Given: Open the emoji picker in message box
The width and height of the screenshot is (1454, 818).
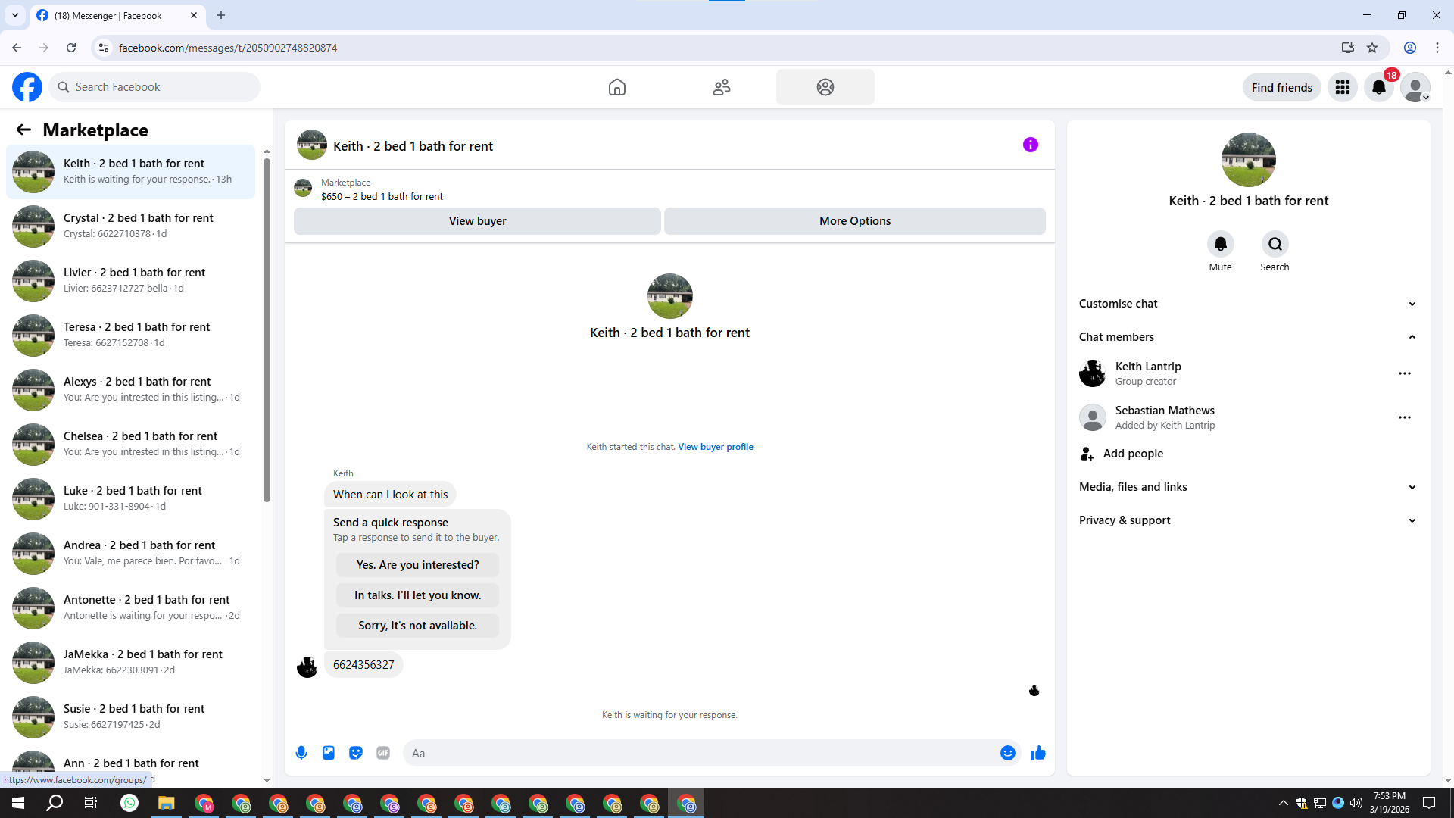Looking at the screenshot, I should (1007, 753).
